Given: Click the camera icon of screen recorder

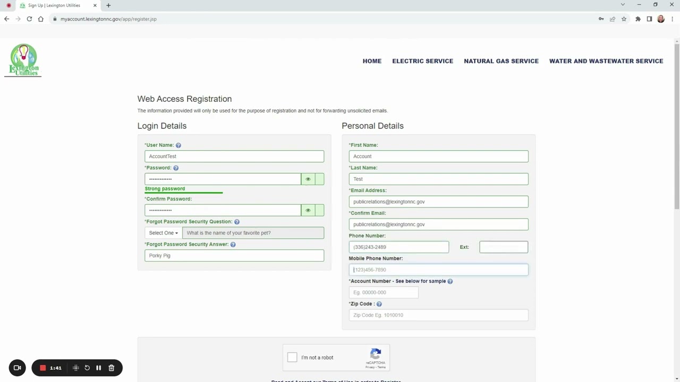Looking at the screenshot, I should 17,368.
